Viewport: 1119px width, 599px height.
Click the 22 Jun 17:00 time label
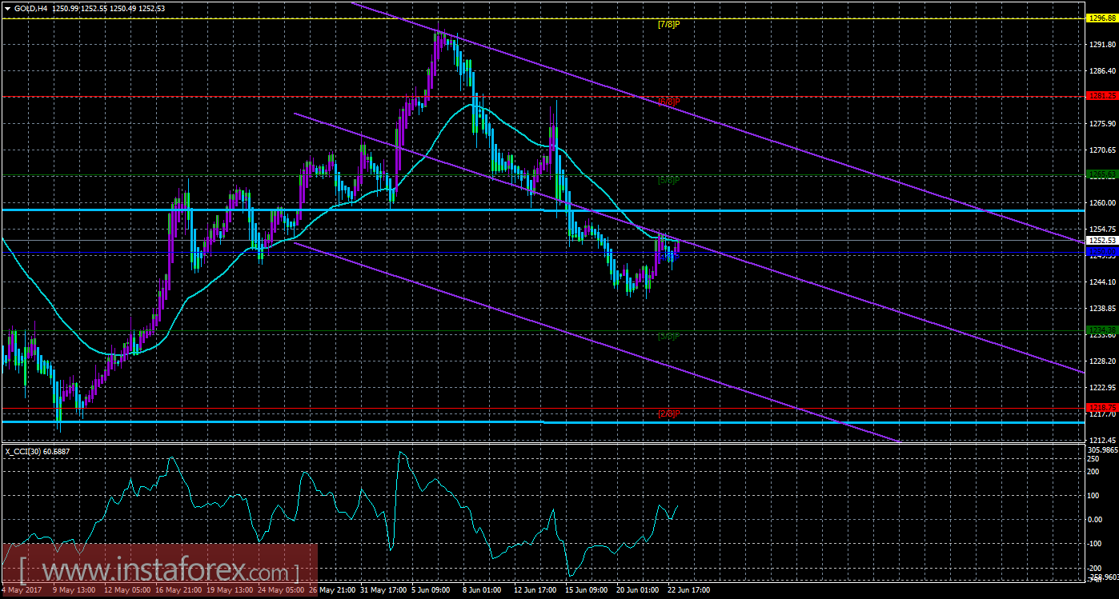point(688,590)
